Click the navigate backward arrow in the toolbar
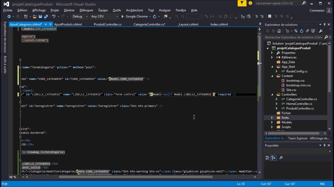Viewport: 334px width, 187px height. (9, 16)
